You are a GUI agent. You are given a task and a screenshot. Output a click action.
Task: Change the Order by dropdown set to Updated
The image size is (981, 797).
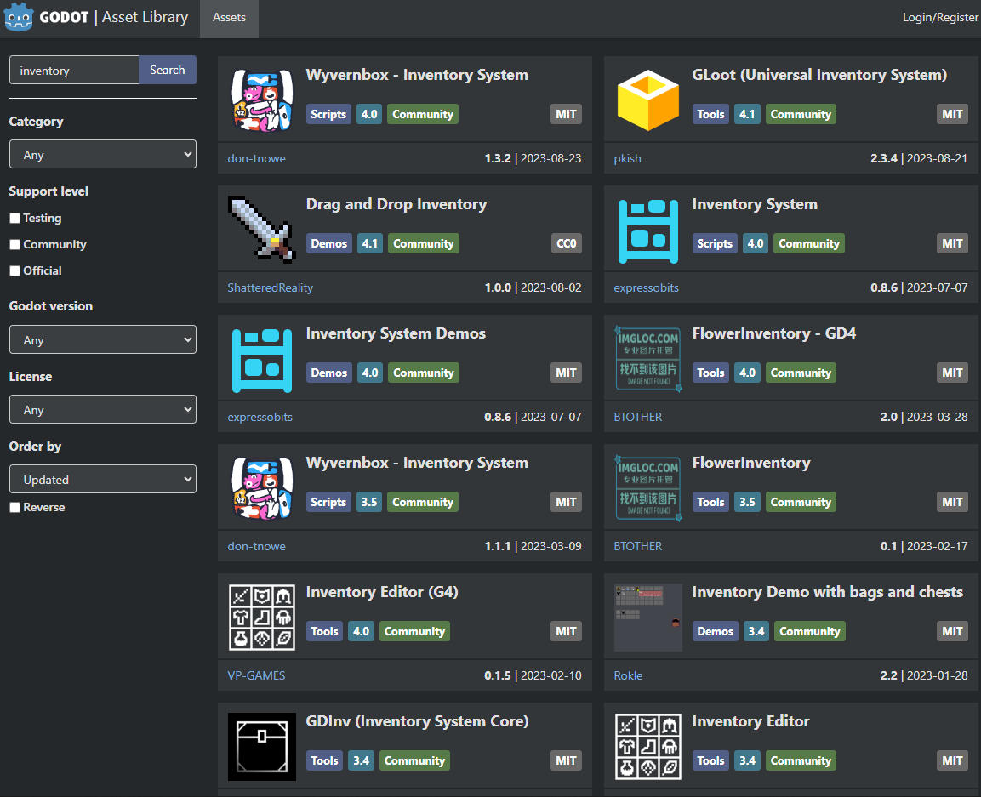(x=103, y=479)
